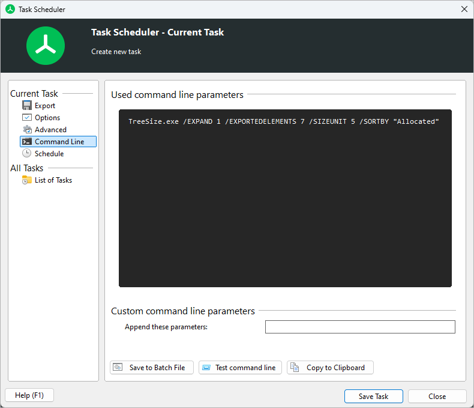The height and width of the screenshot is (408, 474).
Task: Open the Export page in sidebar
Action: [x=45, y=106]
